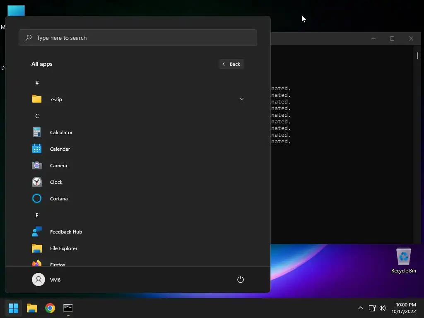Jump via the # letter header

(x=37, y=82)
